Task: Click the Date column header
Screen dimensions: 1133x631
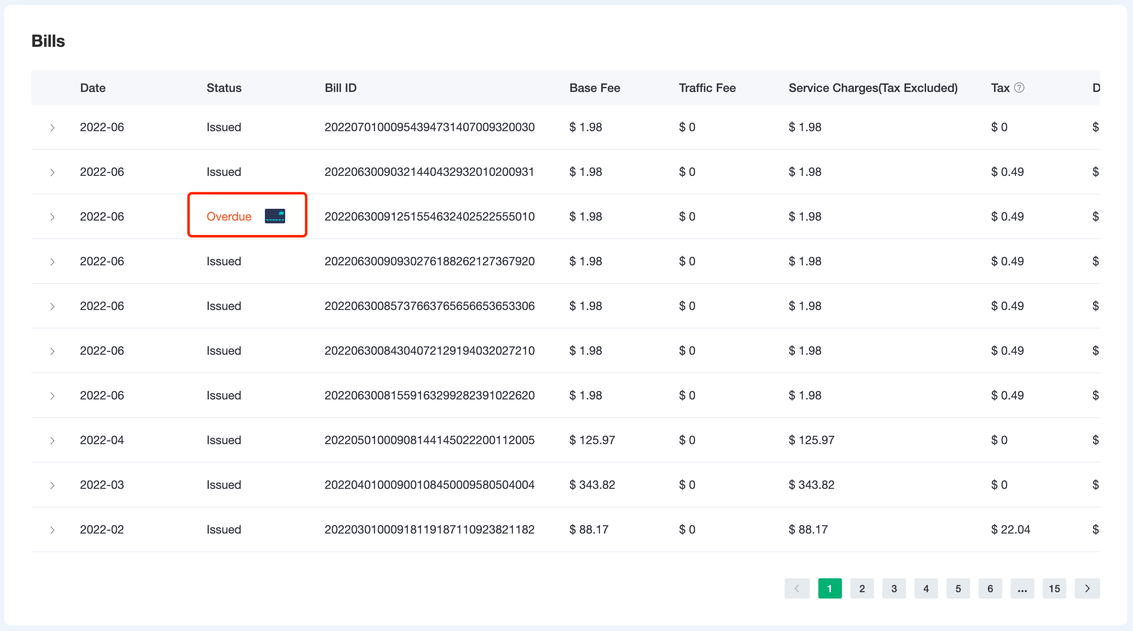Action: pyautogui.click(x=92, y=88)
